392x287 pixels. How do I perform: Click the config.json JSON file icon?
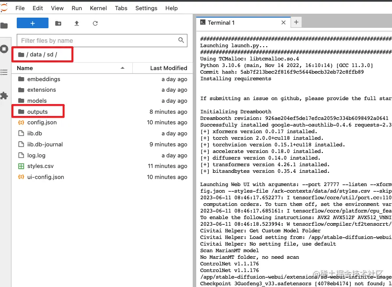point(21,123)
